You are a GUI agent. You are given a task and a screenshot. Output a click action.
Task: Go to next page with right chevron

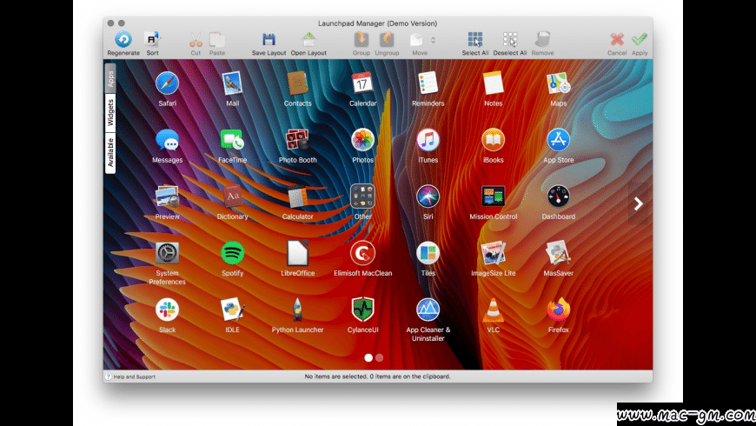pyautogui.click(x=639, y=203)
